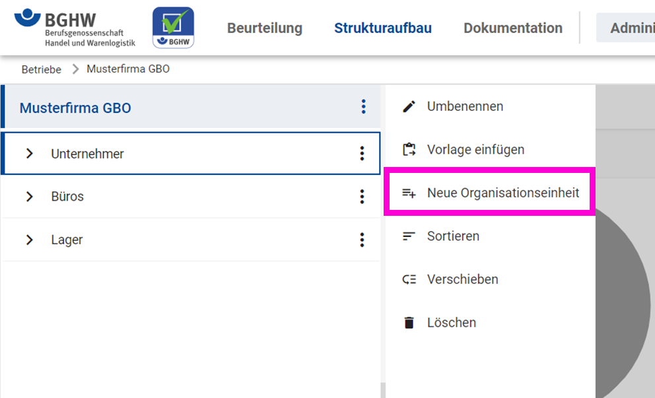Image resolution: width=655 pixels, height=398 pixels.
Task: Expand the Unternehmer tree node
Action: click(x=29, y=154)
